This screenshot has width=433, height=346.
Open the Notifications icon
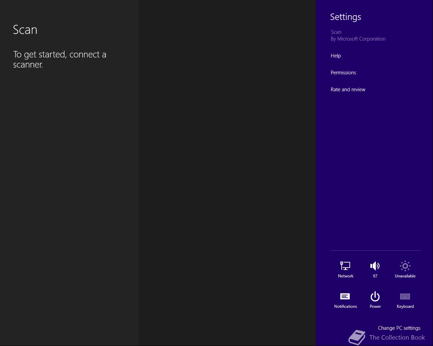(x=345, y=297)
